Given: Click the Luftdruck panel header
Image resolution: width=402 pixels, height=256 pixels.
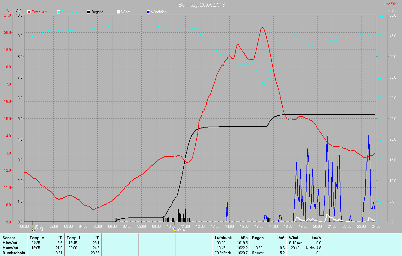Looking at the screenshot, I should click(223, 238).
